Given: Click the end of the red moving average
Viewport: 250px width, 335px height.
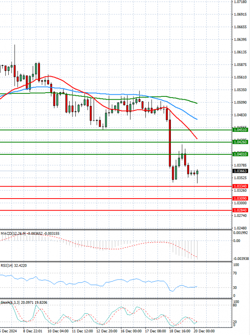Looking at the screenshot, I should tap(197, 139).
